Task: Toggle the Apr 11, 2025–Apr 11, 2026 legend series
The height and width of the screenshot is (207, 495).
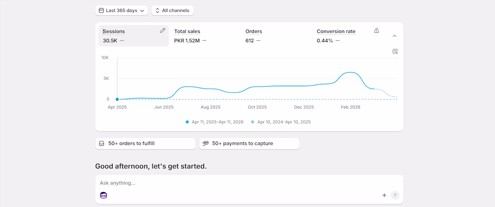Action: click(215, 122)
